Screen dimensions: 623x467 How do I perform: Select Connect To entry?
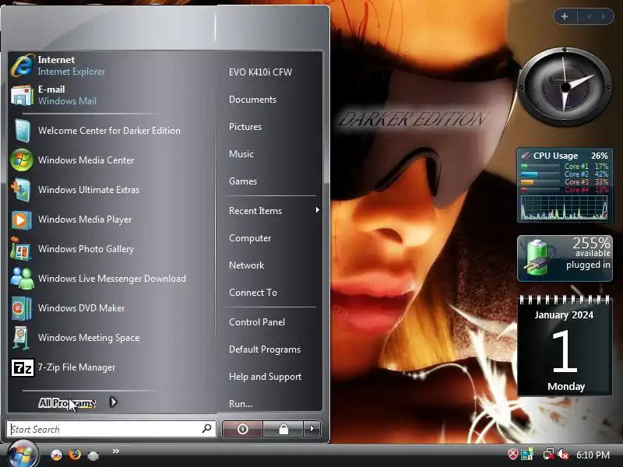(253, 293)
